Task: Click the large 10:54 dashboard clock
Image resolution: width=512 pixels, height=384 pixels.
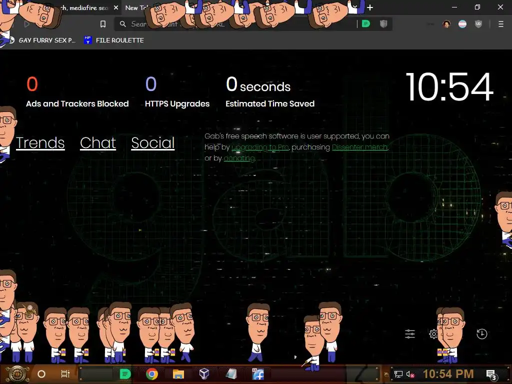Action: click(x=449, y=87)
